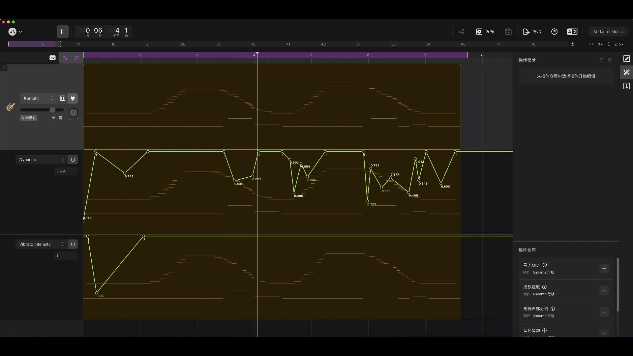Toggle the Dynamic parameter power button

point(73,160)
